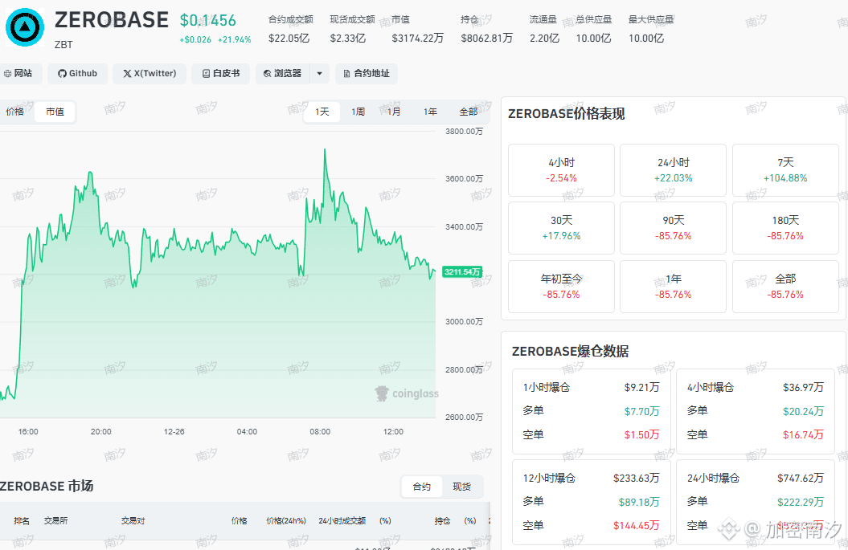Click the 现货成交额 $2.33亿 value
The height and width of the screenshot is (550, 848).
click(x=348, y=39)
